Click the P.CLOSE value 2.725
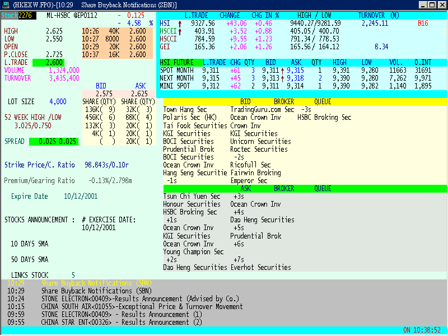 (54, 54)
